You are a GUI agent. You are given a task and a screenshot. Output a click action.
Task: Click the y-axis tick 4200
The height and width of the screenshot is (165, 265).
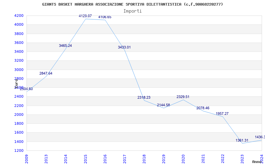tap(19, 16)
